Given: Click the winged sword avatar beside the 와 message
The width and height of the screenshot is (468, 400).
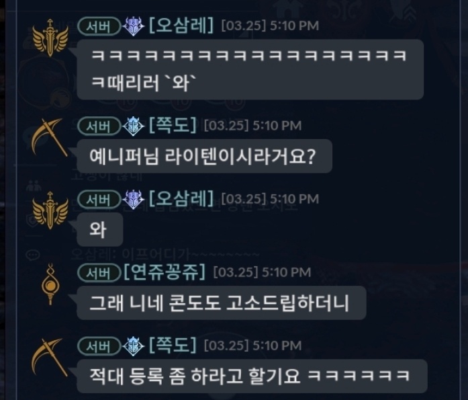Looking at the screenshot, I should (50, 210).
